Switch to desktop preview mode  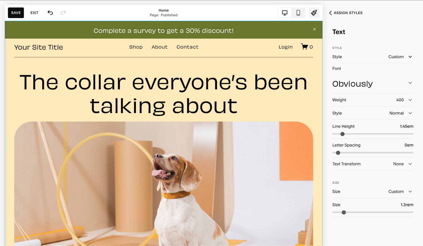pos(284,12)
